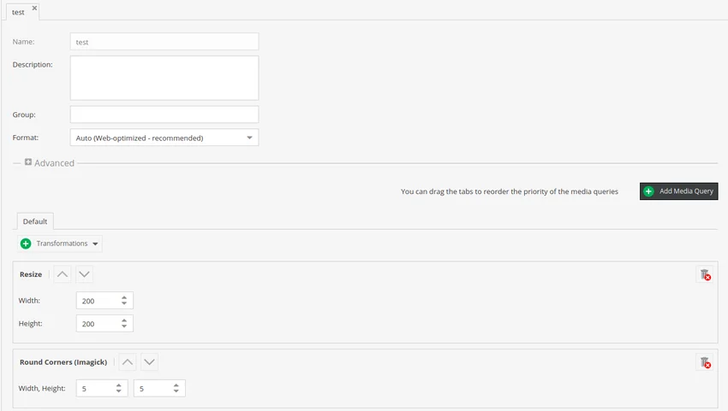The height and width of the screenshot is (411, 728).
Task: Expand the Advanced section
Action: (28, 162)
